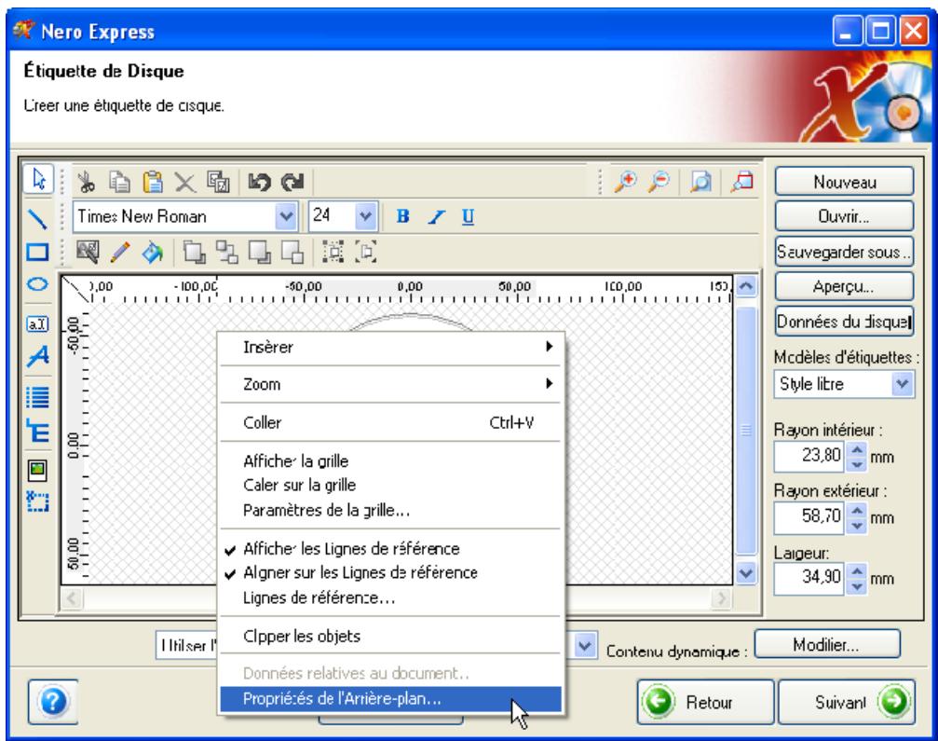The width and height of the screenshot is (938, 741).
Task: Fit page with zoom page icon
Action: click(700, 182)
